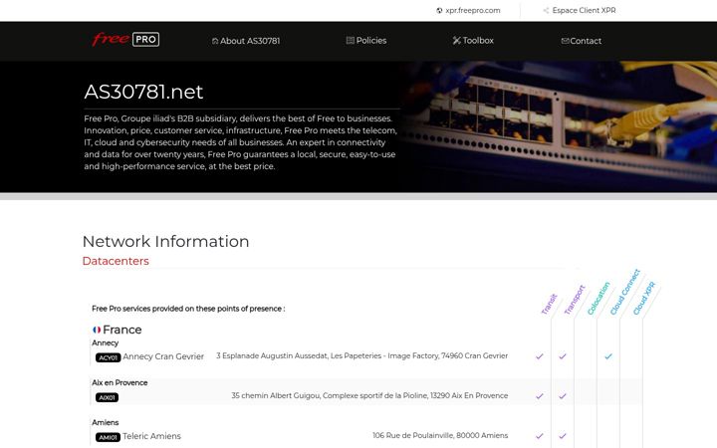Open the Contact menu item
This screenshot has width=717, height=448.
(x=582, y=41)
